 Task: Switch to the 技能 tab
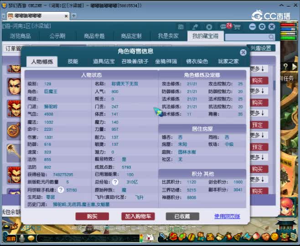[x=73, y=61]
